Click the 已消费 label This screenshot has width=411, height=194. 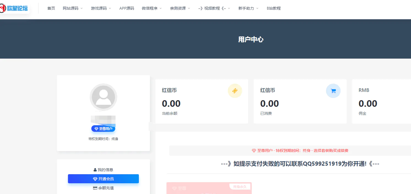266,113
